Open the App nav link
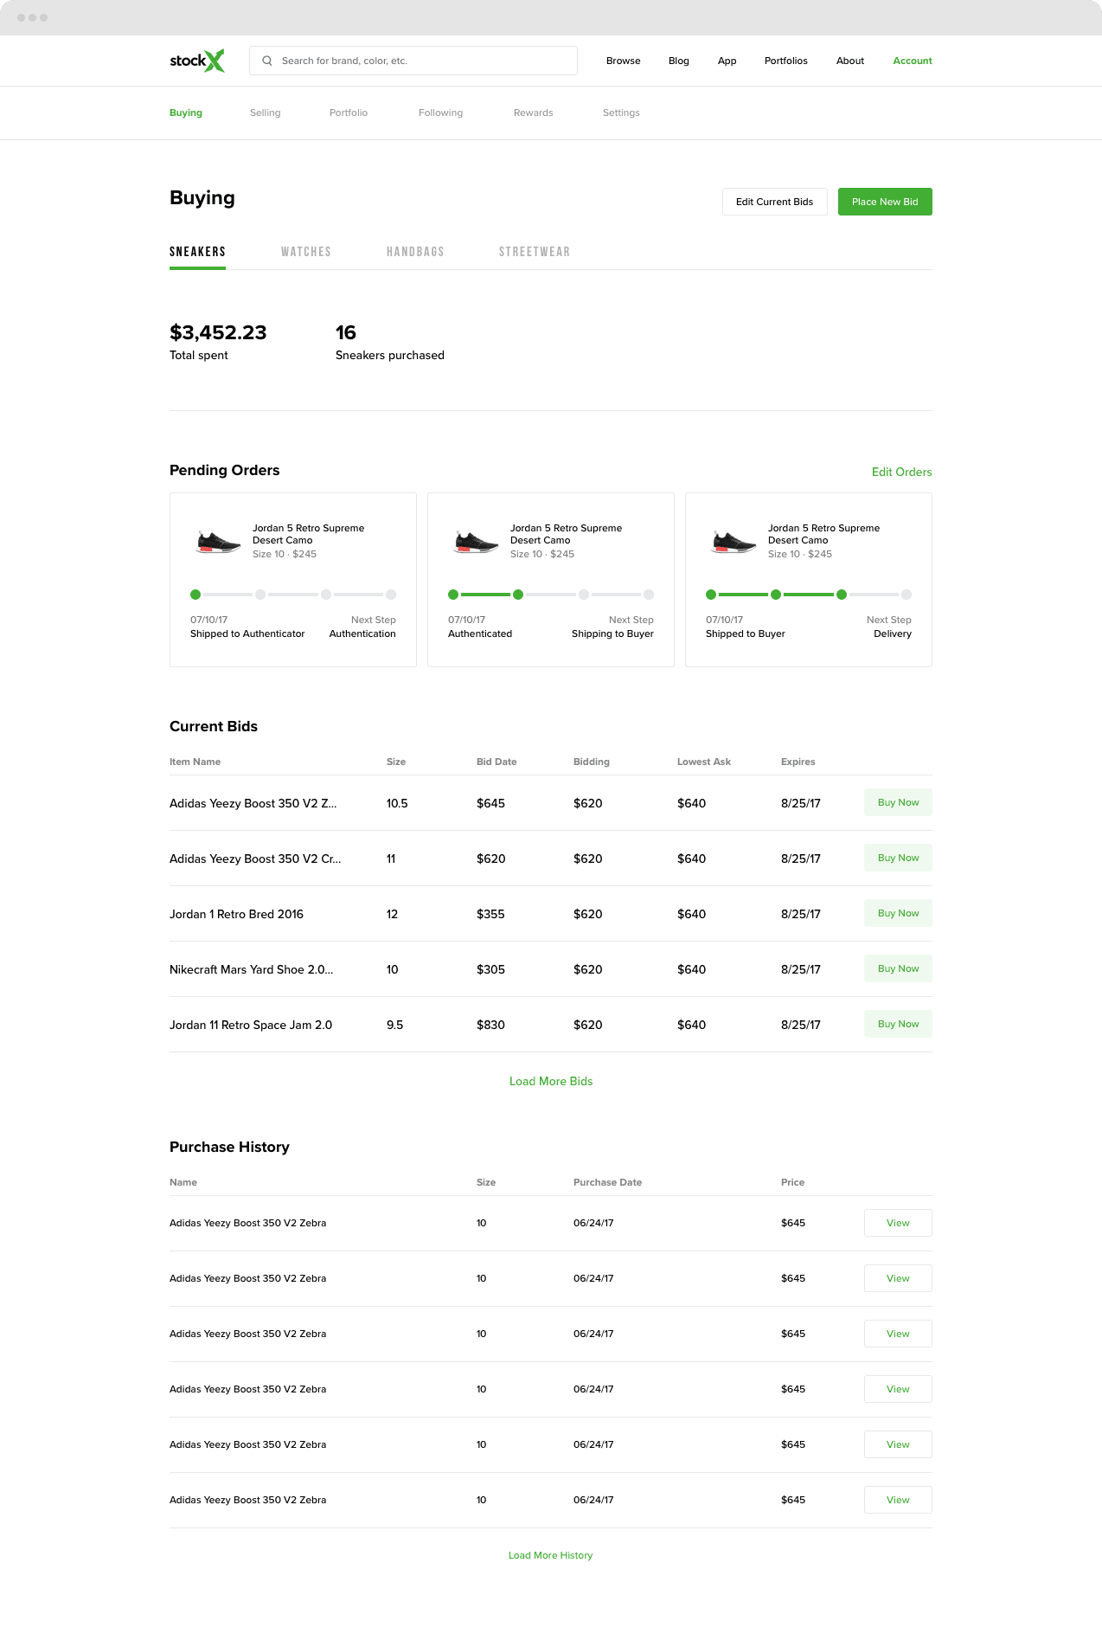 click(727, 61)
